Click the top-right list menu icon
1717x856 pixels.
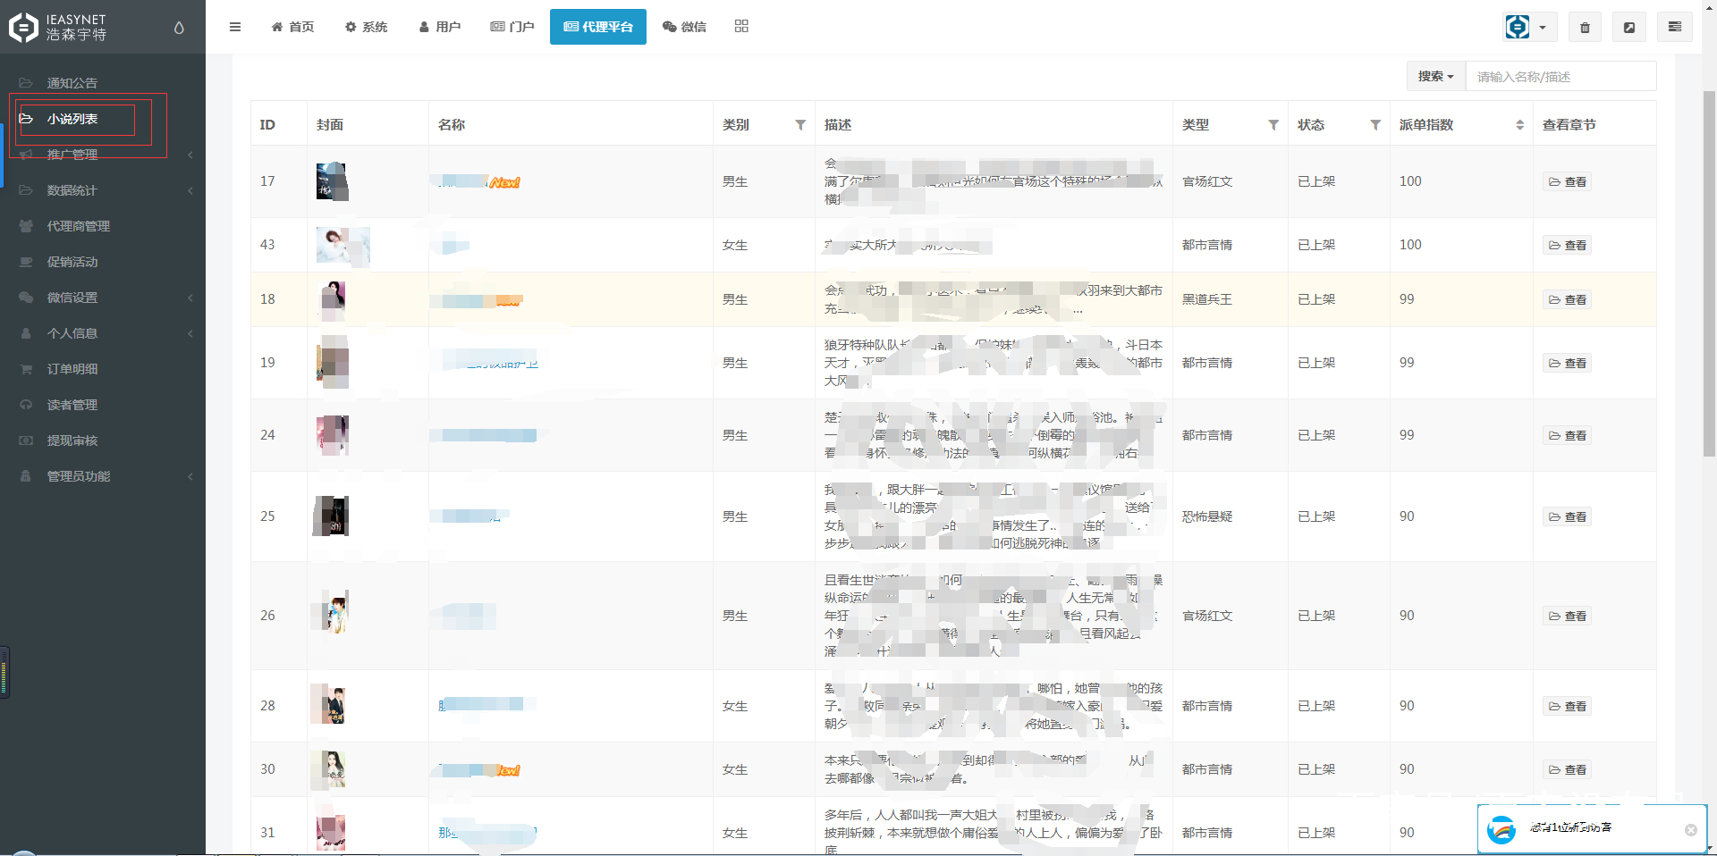pyautogui.click(x=1674, y=27)
